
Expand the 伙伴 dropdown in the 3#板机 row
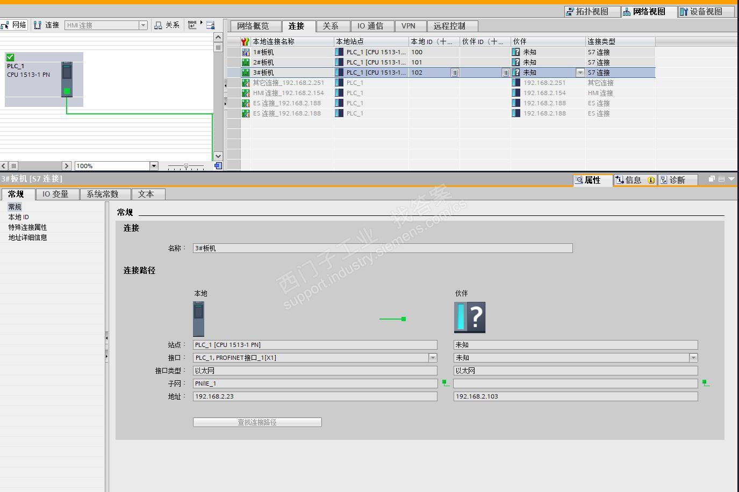coord(580,73)
